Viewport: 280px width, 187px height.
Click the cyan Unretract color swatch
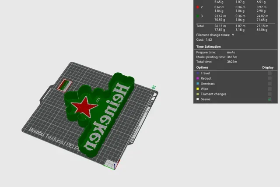pyautogui.click(x=197, y=84)
